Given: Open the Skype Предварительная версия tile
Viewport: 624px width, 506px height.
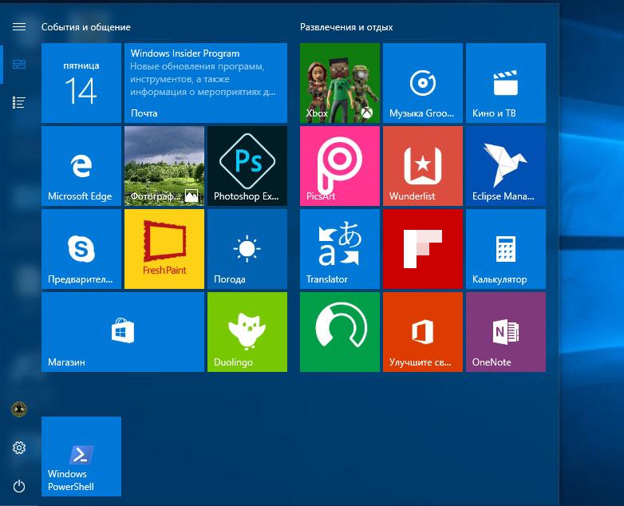Looking at the screenshot, I should click(81, 249).
